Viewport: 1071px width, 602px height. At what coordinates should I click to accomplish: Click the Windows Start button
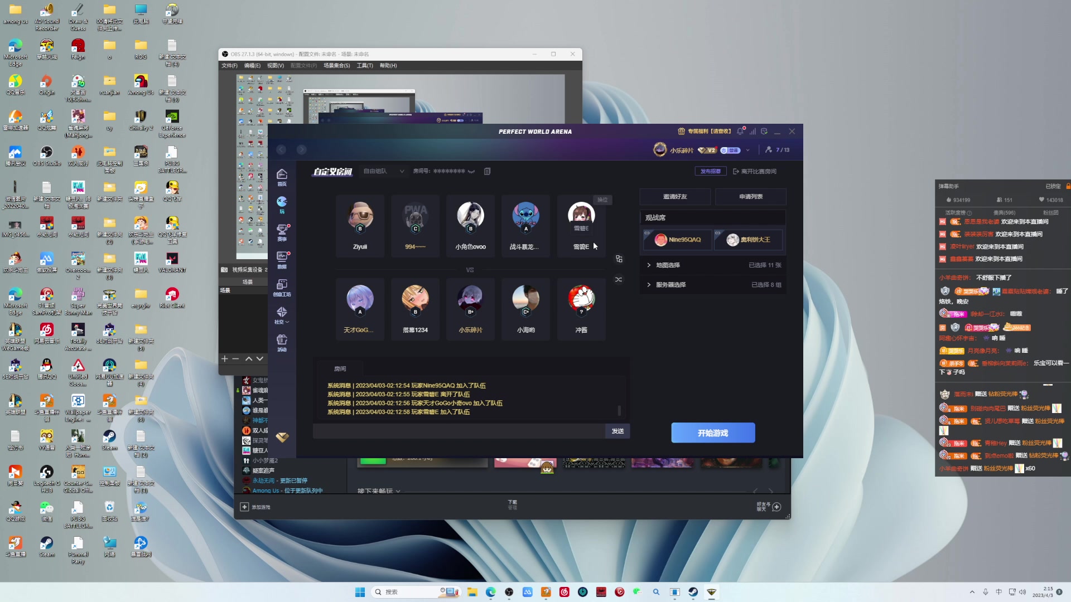[x=360, y=592]
